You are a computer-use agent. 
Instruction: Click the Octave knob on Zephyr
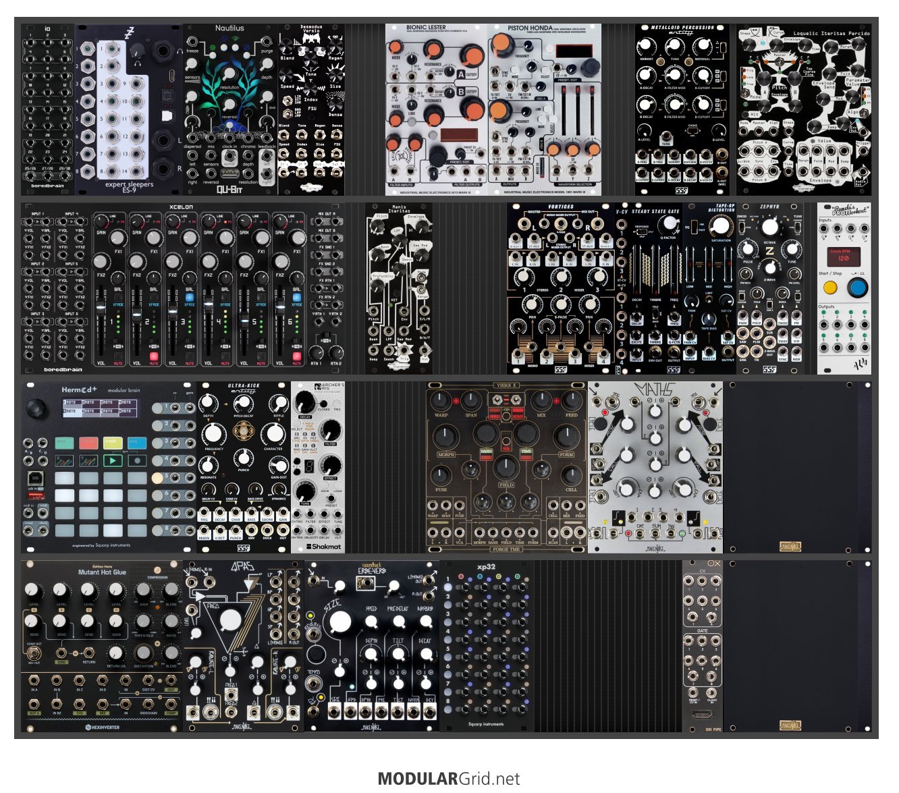pos(770,227)
